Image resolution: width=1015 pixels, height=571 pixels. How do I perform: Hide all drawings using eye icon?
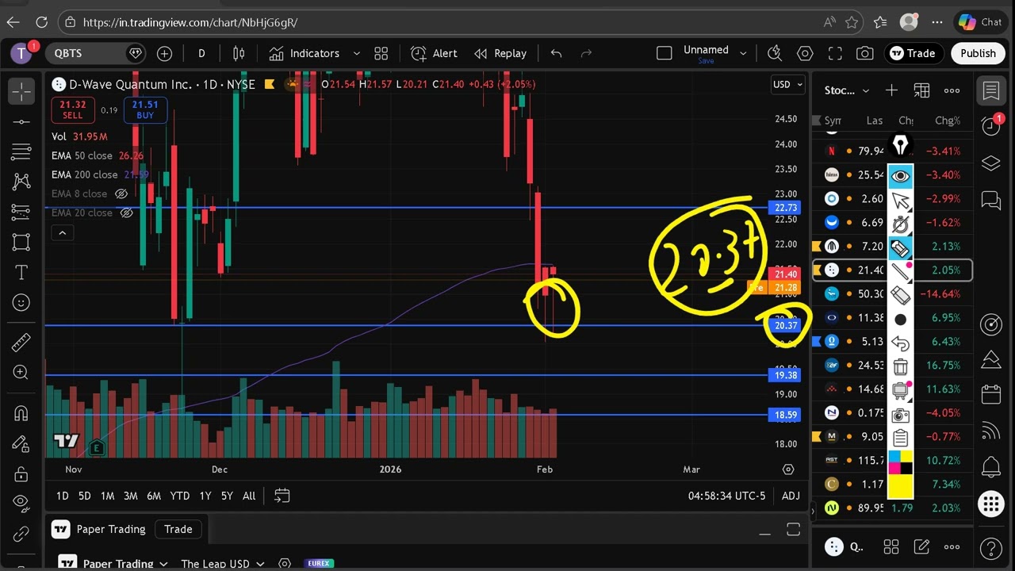[21, 503]
